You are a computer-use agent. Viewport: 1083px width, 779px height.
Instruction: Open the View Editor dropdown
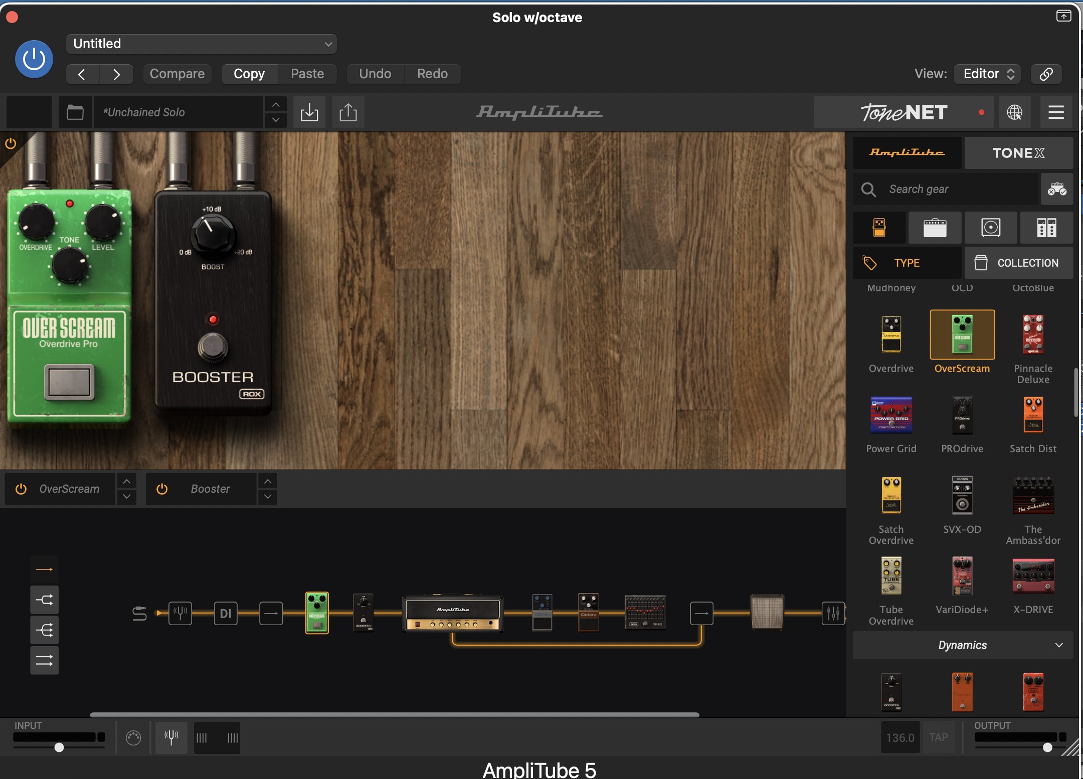988,74
